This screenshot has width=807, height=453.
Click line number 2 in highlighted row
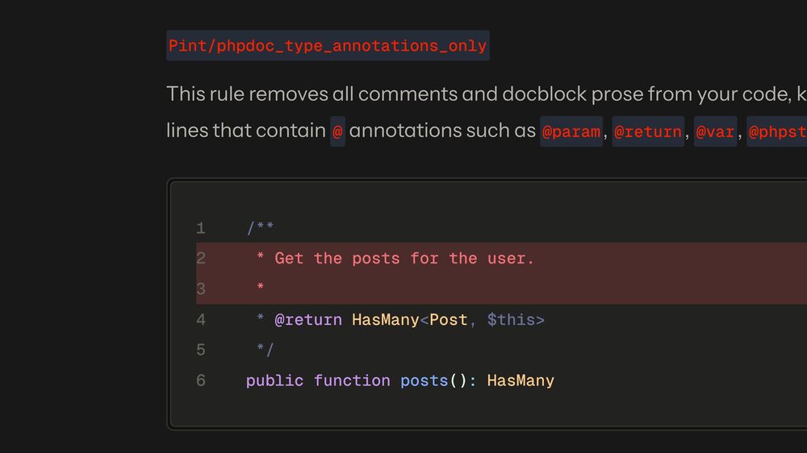[201, 259]
